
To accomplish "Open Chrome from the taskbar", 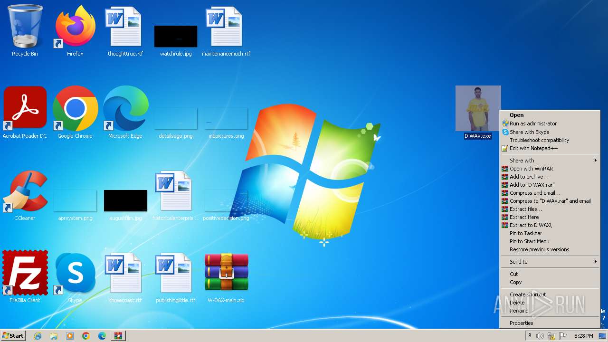I will pyautogui.click(x=86, y=336).
